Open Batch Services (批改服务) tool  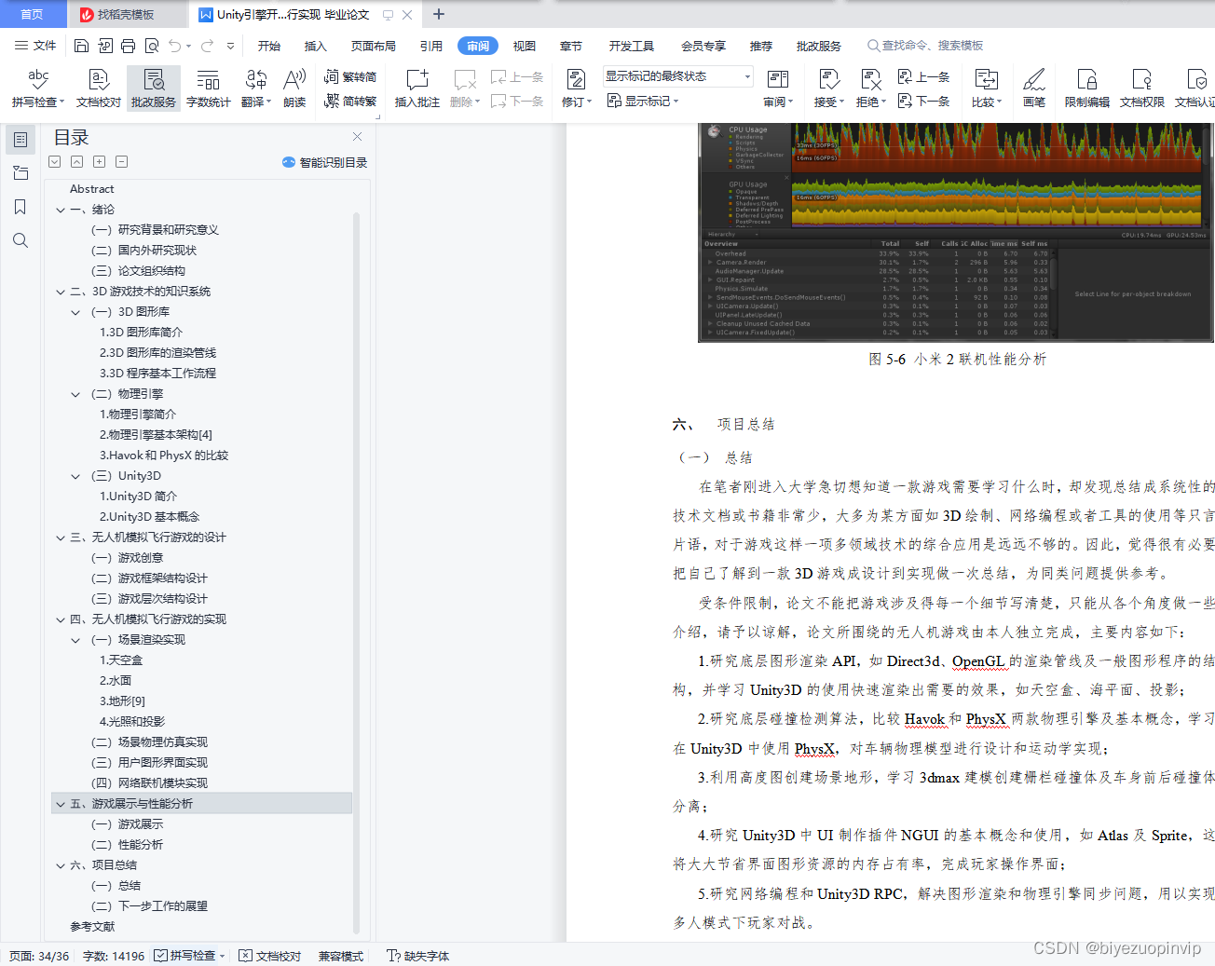[x=154, y=88]
